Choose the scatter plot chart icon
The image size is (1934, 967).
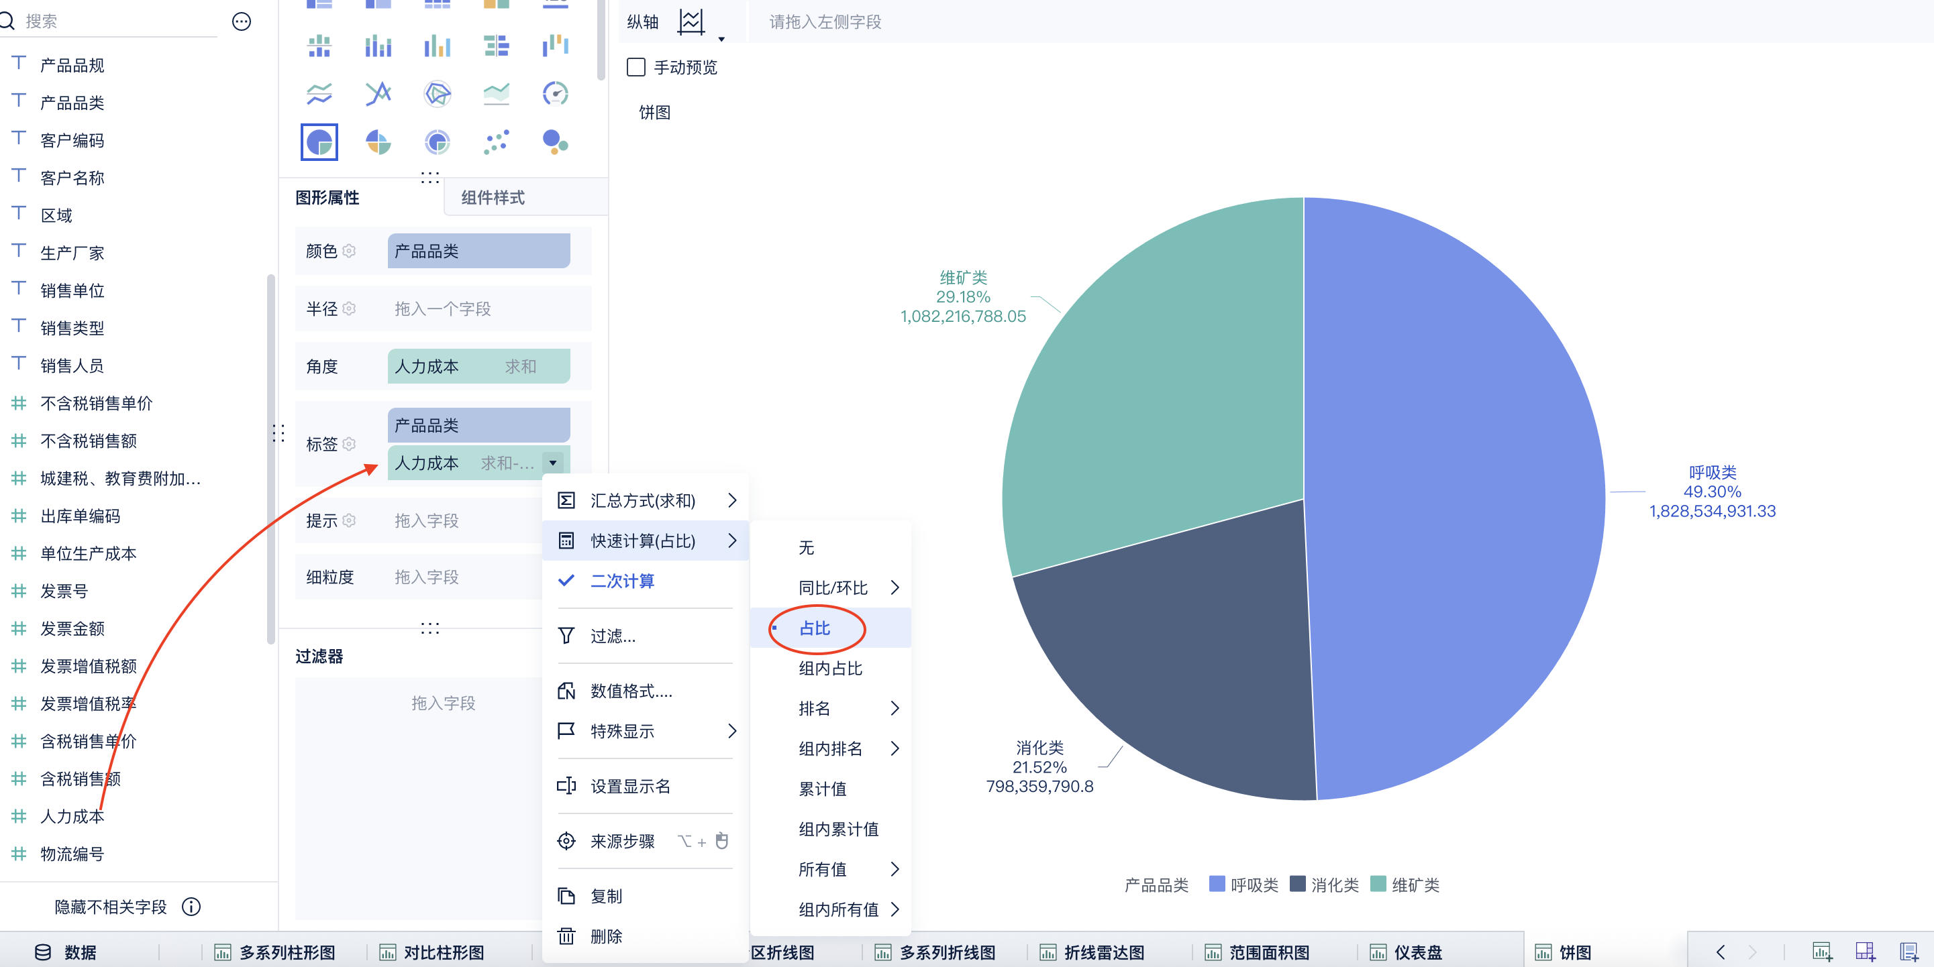[495, 141]
